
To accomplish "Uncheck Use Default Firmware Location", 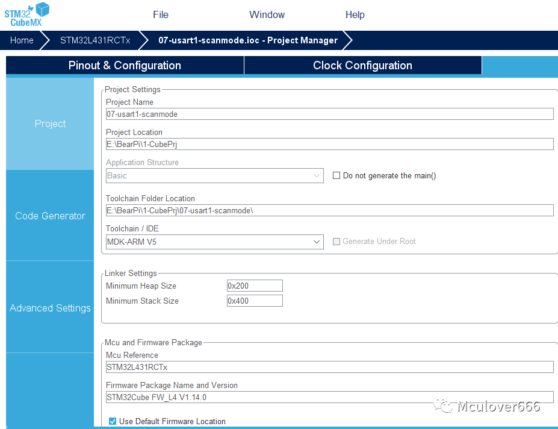I will 113,421.
